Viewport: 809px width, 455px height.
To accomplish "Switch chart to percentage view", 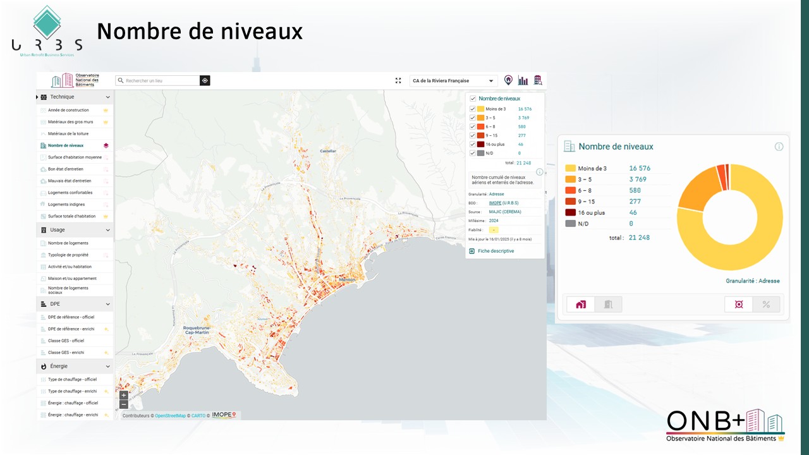I will tap(766, 305).
